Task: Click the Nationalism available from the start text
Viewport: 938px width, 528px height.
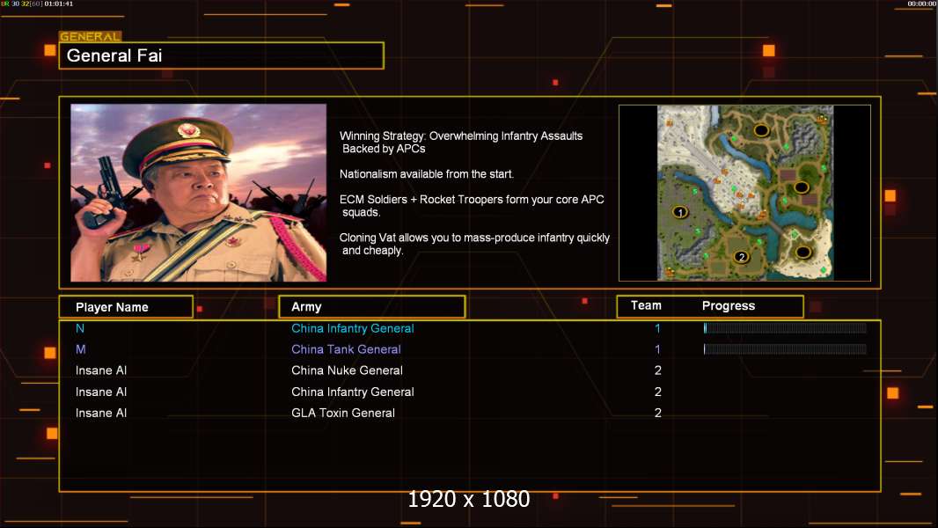Action: [427, 174]
